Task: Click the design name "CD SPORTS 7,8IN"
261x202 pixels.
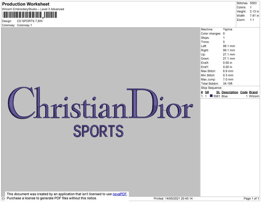Action: [x=30, y=21]
